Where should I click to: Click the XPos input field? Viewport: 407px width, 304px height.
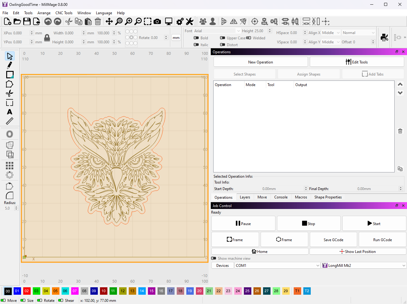tap(21, 33)
